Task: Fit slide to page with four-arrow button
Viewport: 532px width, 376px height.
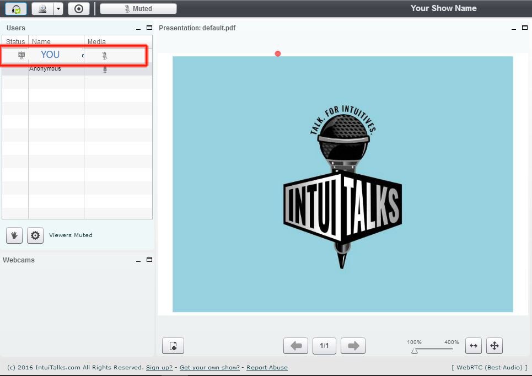Action: tap(495, 346)
